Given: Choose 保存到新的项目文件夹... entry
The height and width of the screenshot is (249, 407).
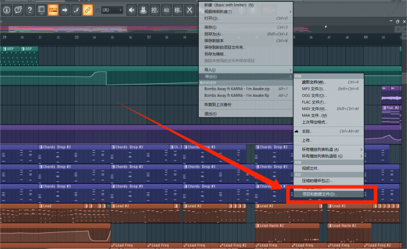Looking at the screenshot, I should coord(245,47).
